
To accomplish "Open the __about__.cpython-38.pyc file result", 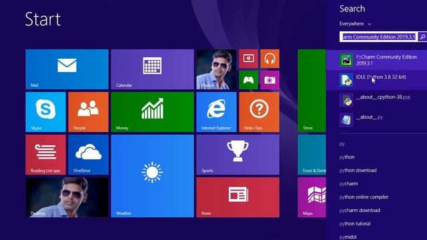I will (x=376, y=100).
